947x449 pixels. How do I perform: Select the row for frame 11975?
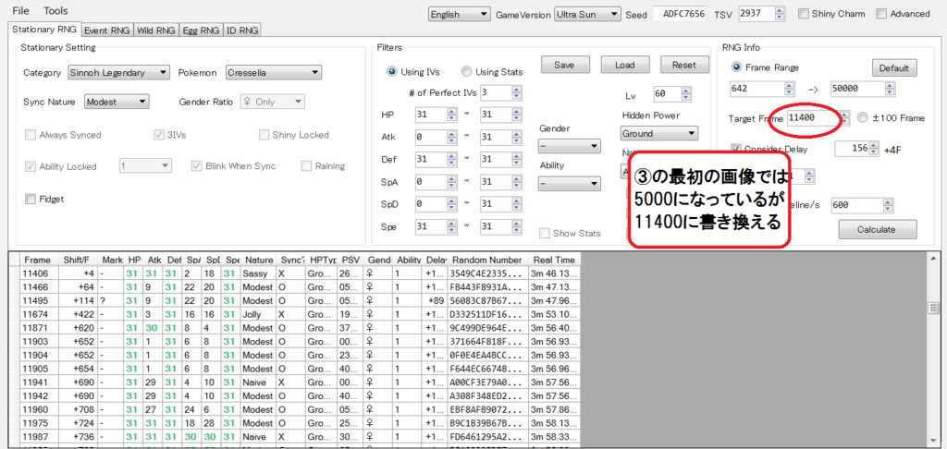(x=296, y=422)
